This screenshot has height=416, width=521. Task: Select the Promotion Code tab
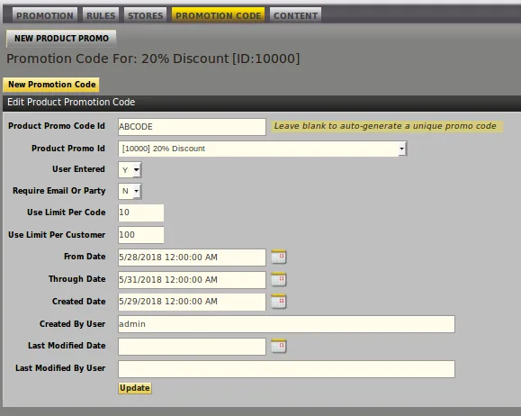tap(219, 15)
